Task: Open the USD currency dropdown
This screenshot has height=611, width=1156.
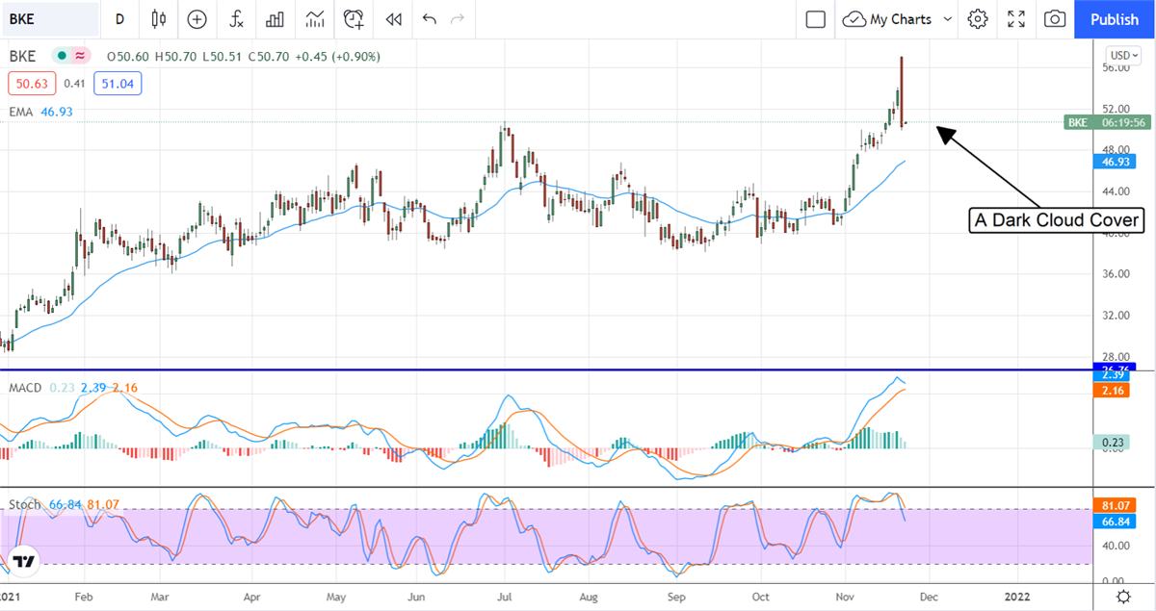Action: [x=1123, y=56]
